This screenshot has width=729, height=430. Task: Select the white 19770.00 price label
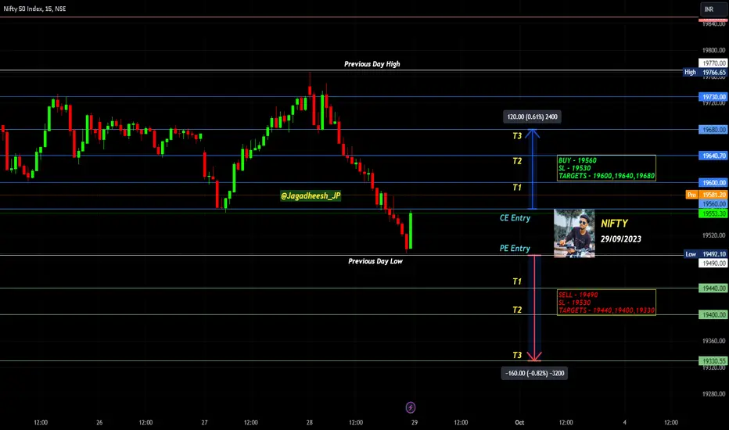tap(713, 63)
